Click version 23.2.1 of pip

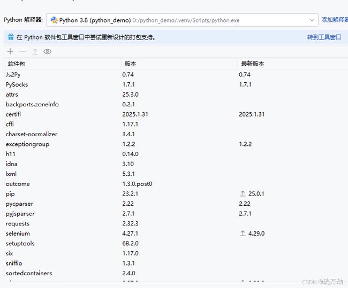pyautogui.click(x=130, y=193)
